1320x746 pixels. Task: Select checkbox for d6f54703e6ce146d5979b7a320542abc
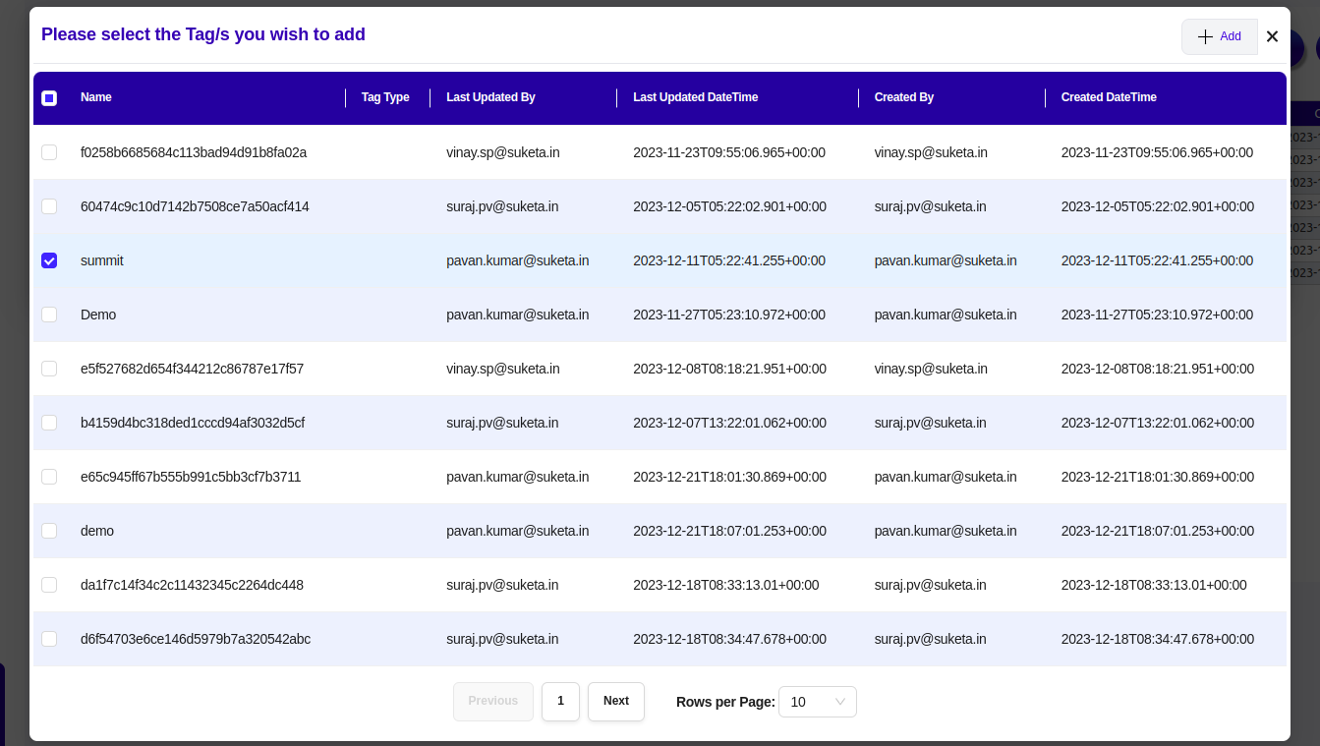[49, 639]
